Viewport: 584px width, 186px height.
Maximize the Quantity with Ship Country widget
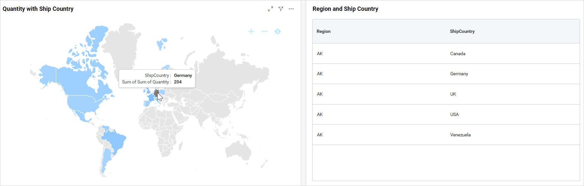coord(270,9)
